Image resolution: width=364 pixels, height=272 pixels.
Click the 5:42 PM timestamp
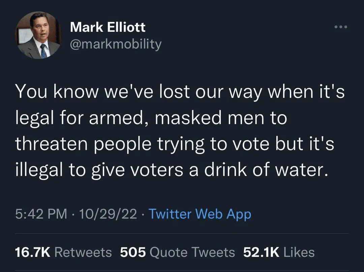[x=41, y=214]
